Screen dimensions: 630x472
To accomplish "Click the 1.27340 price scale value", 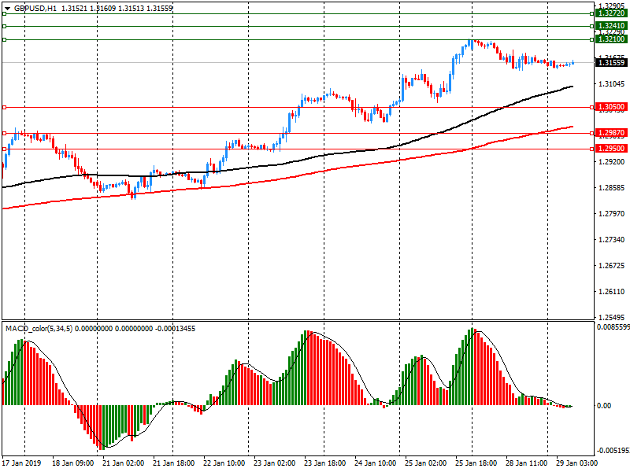I will point(612,240).
